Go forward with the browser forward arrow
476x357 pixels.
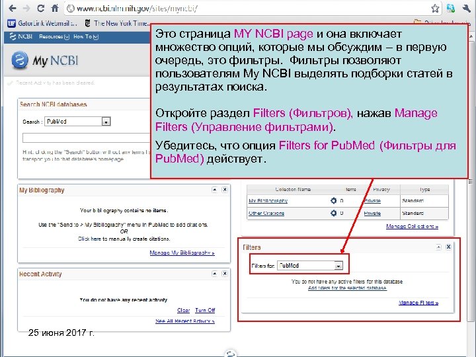point(26,8)
